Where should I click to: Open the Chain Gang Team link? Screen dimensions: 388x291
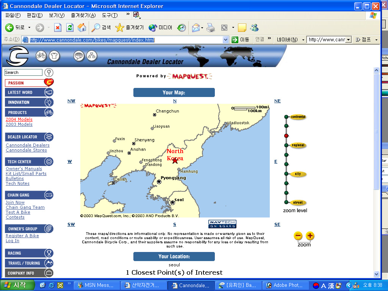tap(25, 207)
